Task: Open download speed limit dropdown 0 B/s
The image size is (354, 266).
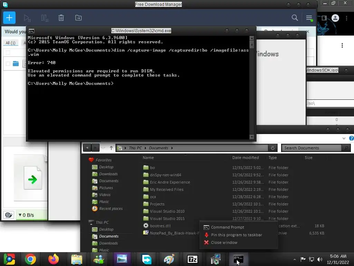Action: tap(26, 215)
